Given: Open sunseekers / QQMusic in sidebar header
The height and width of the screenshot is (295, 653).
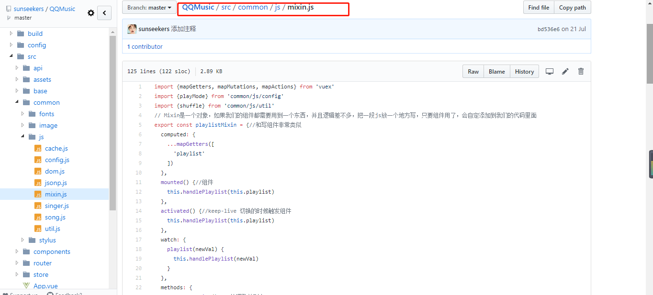Looking at the screenshot, I should pyautogui.click(x=44, y=9).
